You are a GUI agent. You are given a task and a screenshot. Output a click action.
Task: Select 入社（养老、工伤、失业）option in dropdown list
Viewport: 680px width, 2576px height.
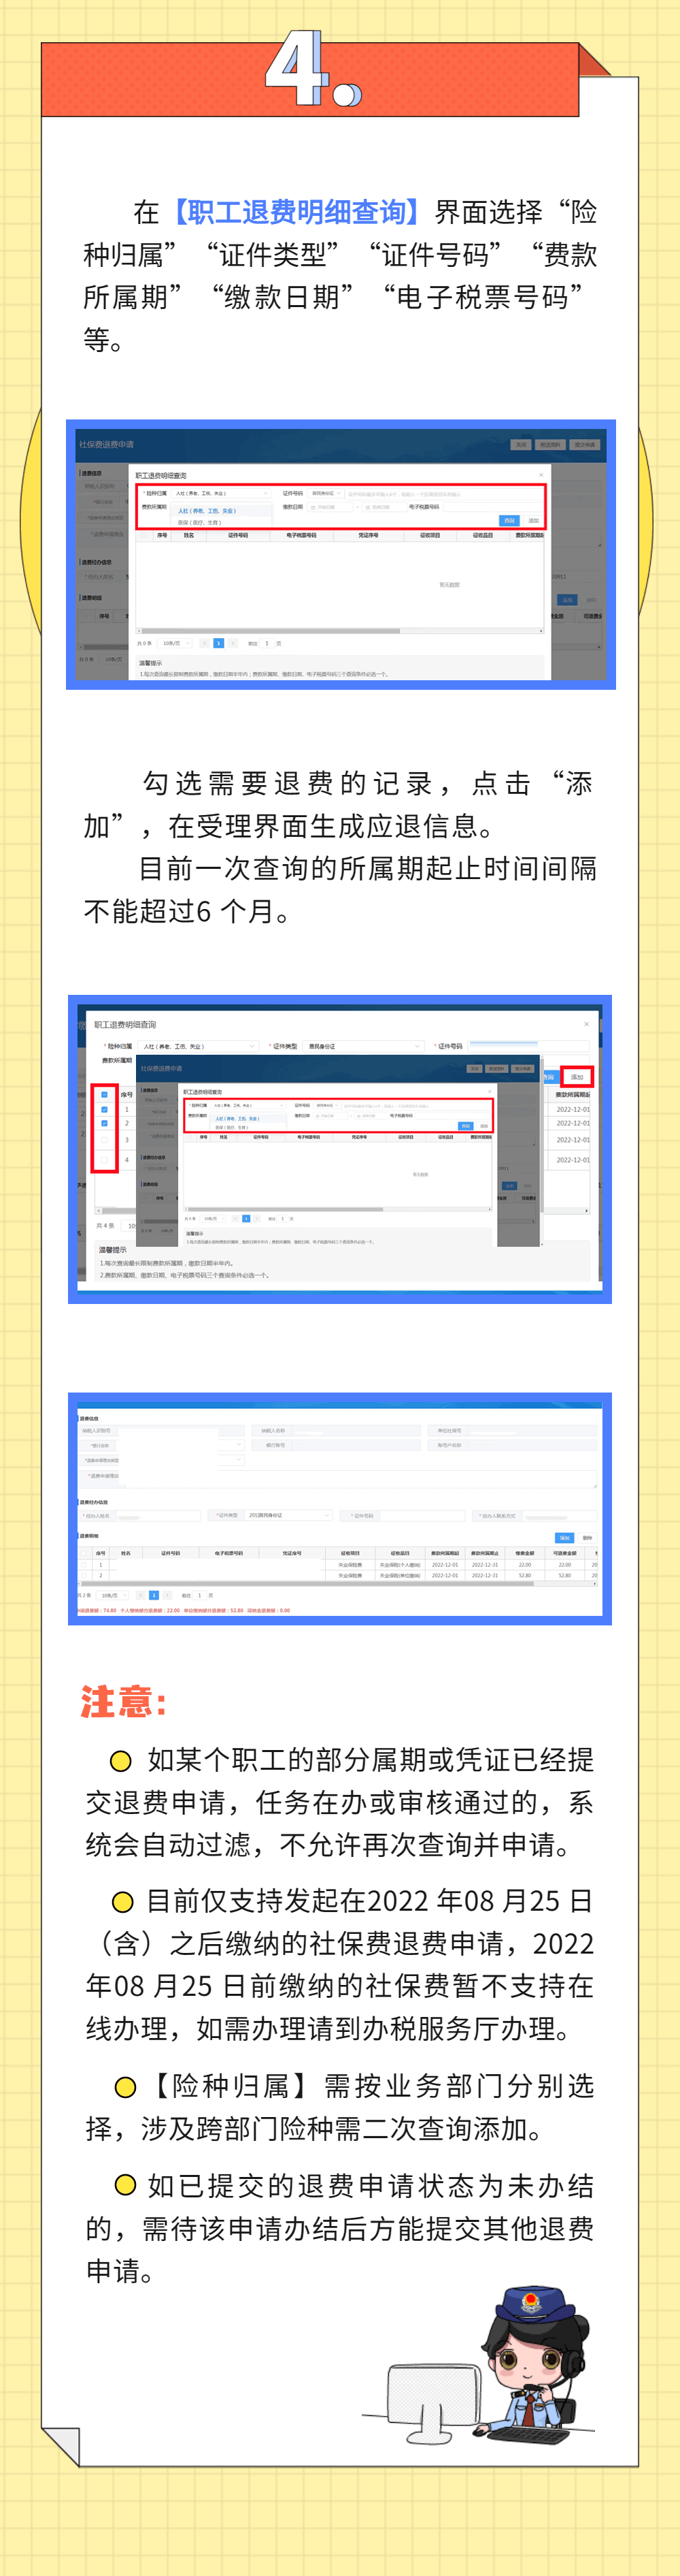(x=207, y=511)
